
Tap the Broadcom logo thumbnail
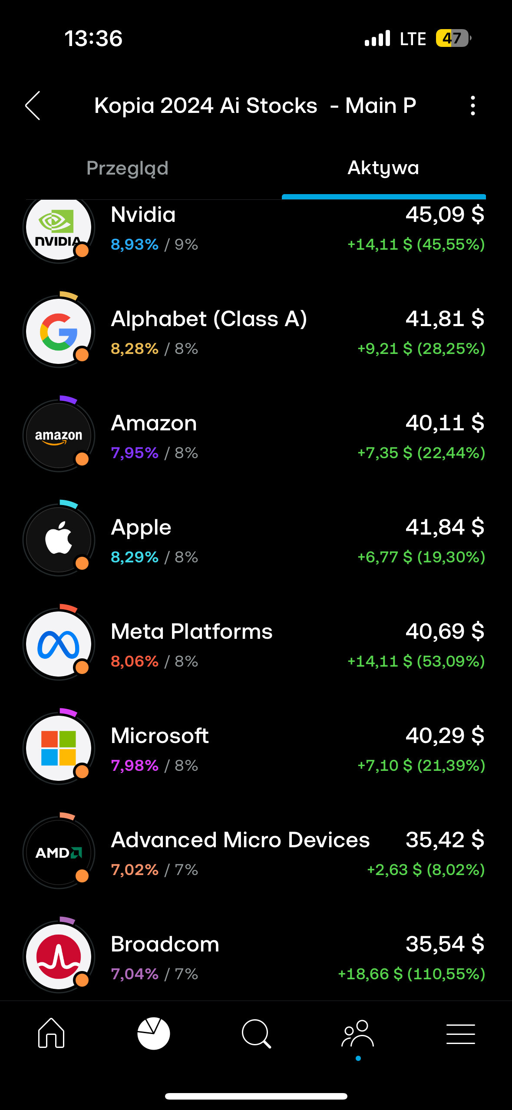(59, 957)
